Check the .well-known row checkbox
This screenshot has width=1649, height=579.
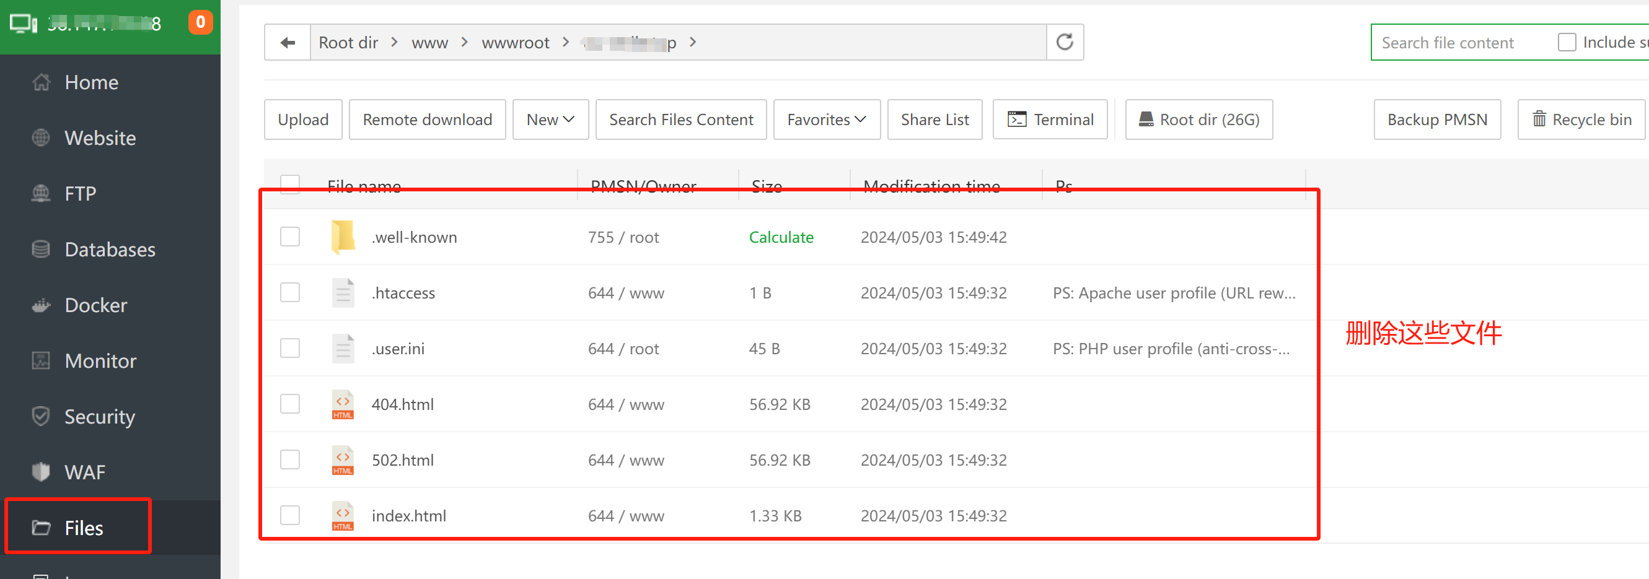(290, 237)
